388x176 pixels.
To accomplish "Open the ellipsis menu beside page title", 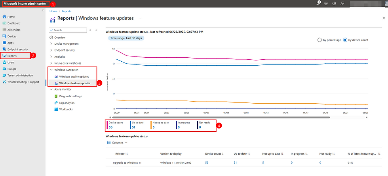I will (140, 18).
